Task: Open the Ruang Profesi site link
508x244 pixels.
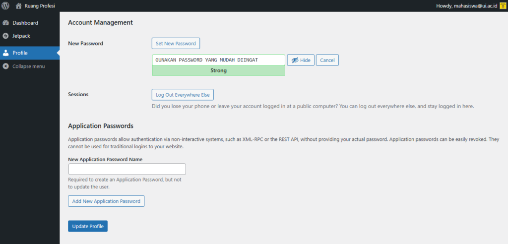Action: pyautogui.click(x=40, y=6)
